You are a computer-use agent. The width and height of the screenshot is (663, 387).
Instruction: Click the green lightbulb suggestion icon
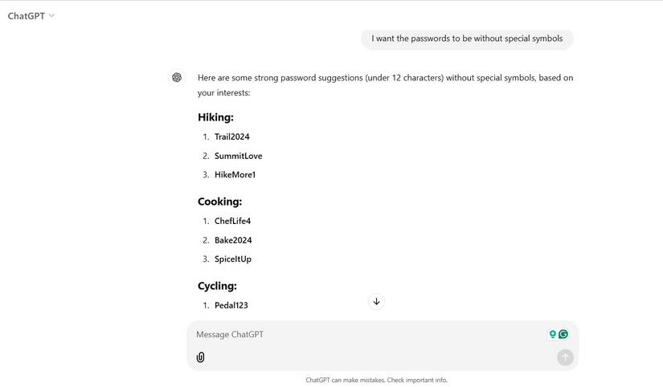point(552,334)
